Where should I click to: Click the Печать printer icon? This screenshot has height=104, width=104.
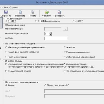(33, 12)
